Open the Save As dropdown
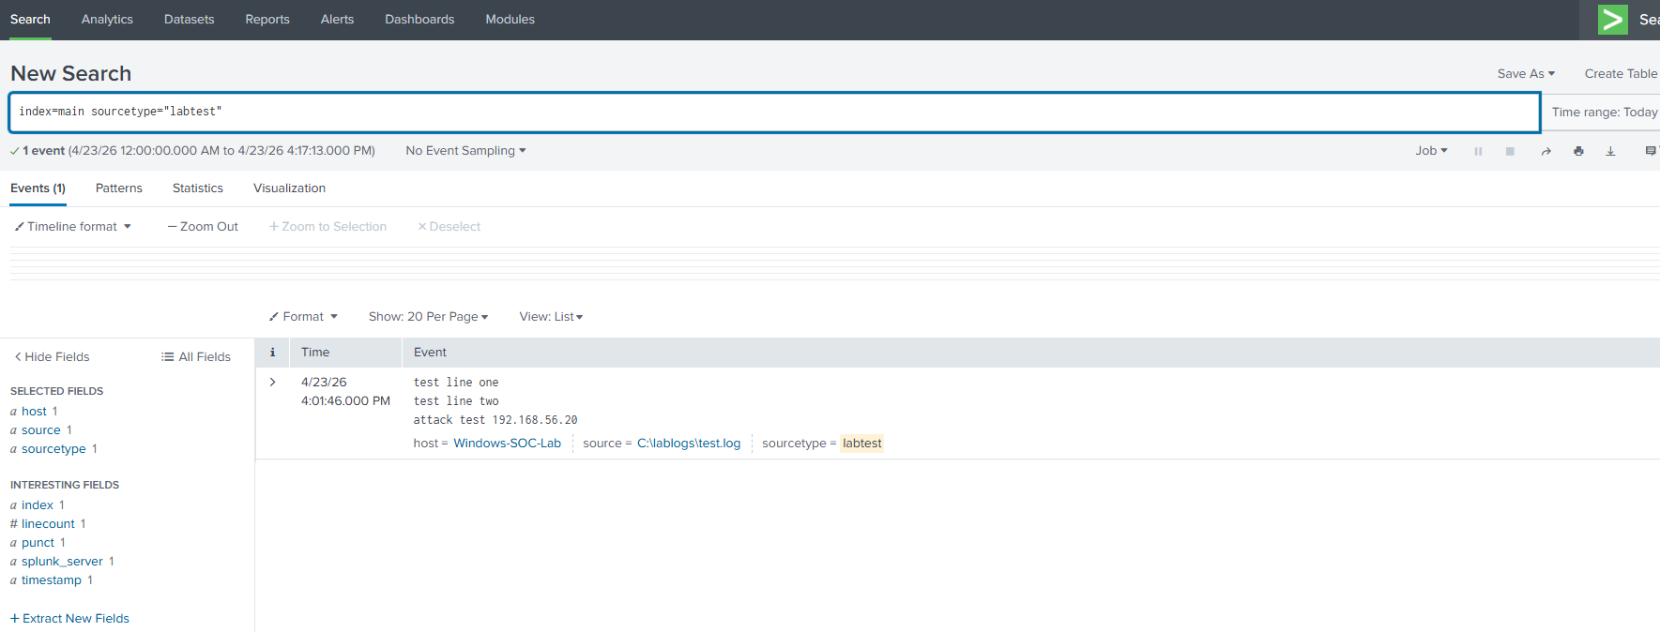The width and height of the screenshot is (1660, 632). [1526, 74]
